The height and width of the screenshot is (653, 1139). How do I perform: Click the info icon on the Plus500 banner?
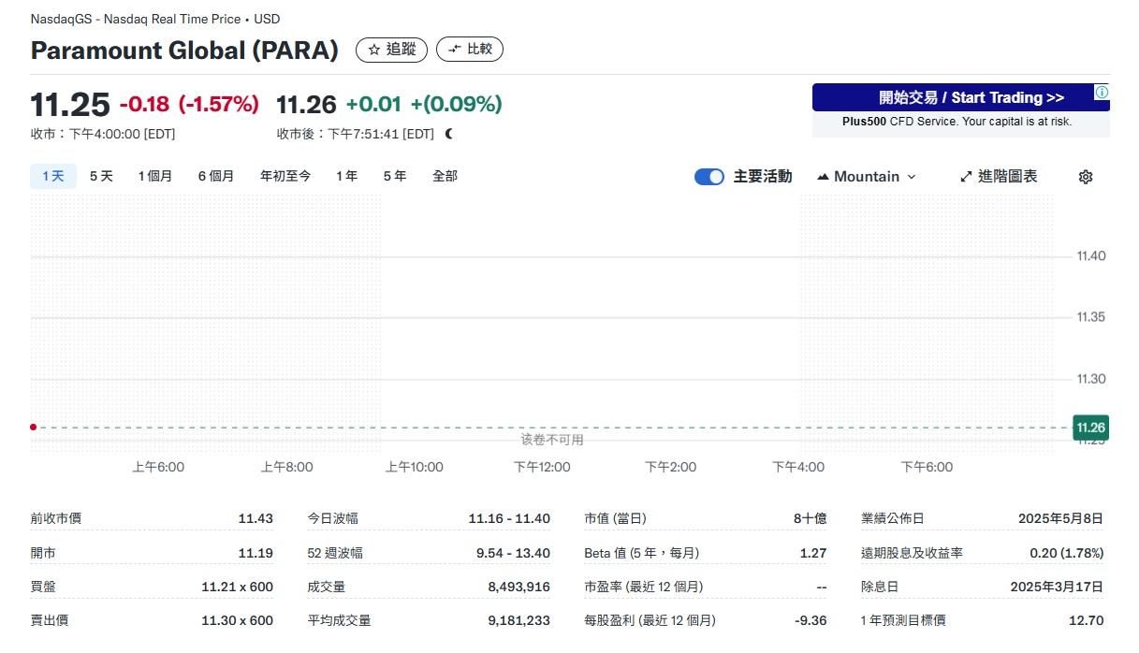[x=1102, y=92]
